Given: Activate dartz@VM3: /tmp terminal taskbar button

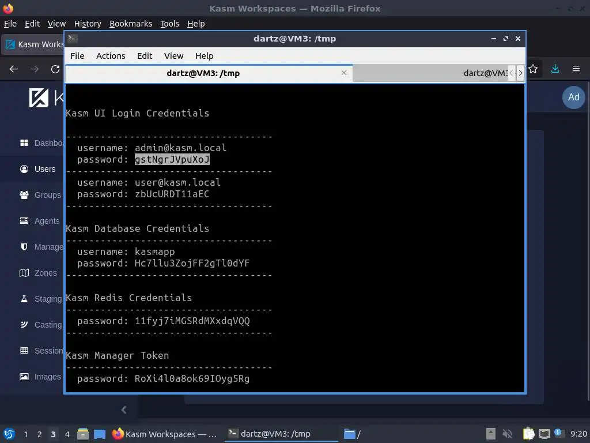Looking at the screenshot, I should [281, 434].
